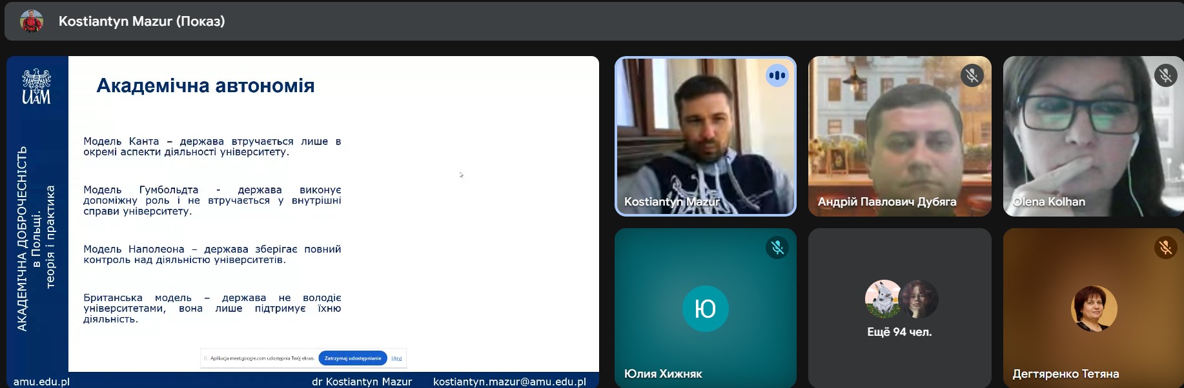Click muted microphone icon on Olena Kolhan tile
1184x388 pixels.
coord(1165,75)
